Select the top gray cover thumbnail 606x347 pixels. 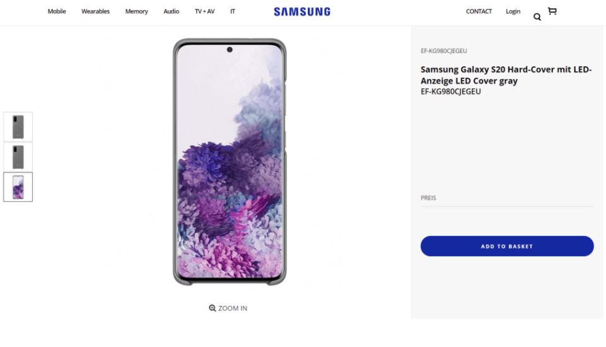pyautogui.click(x=18, y=127)
